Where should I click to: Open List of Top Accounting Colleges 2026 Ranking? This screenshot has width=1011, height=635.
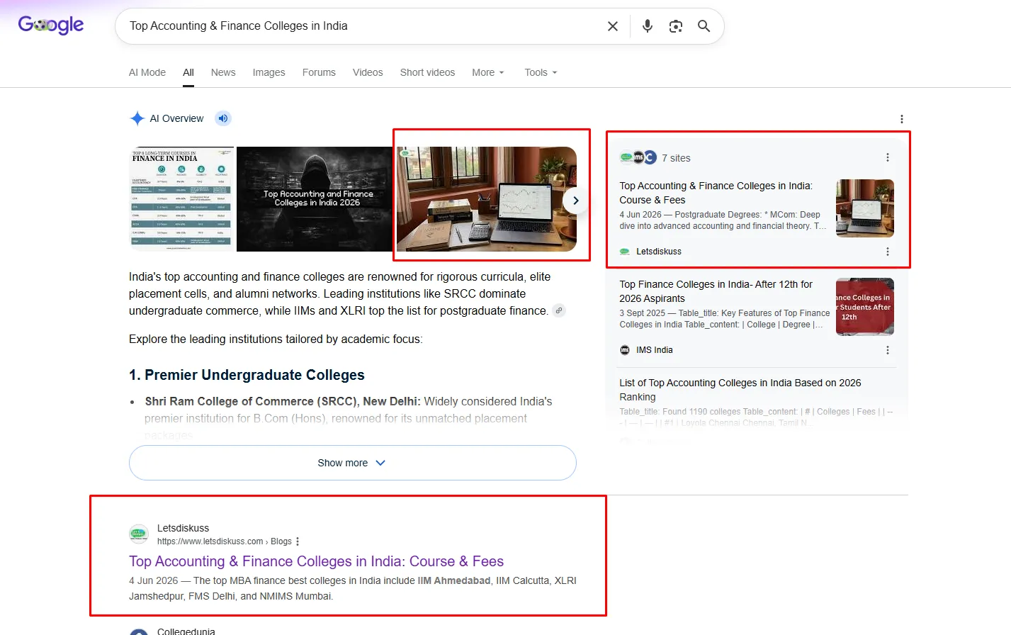[740, 390]
